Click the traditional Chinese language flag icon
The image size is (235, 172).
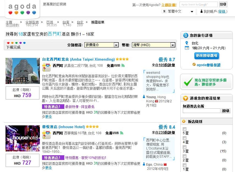point(164,11)
